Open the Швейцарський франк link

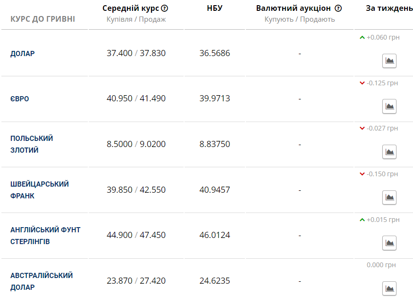point(40,189)
